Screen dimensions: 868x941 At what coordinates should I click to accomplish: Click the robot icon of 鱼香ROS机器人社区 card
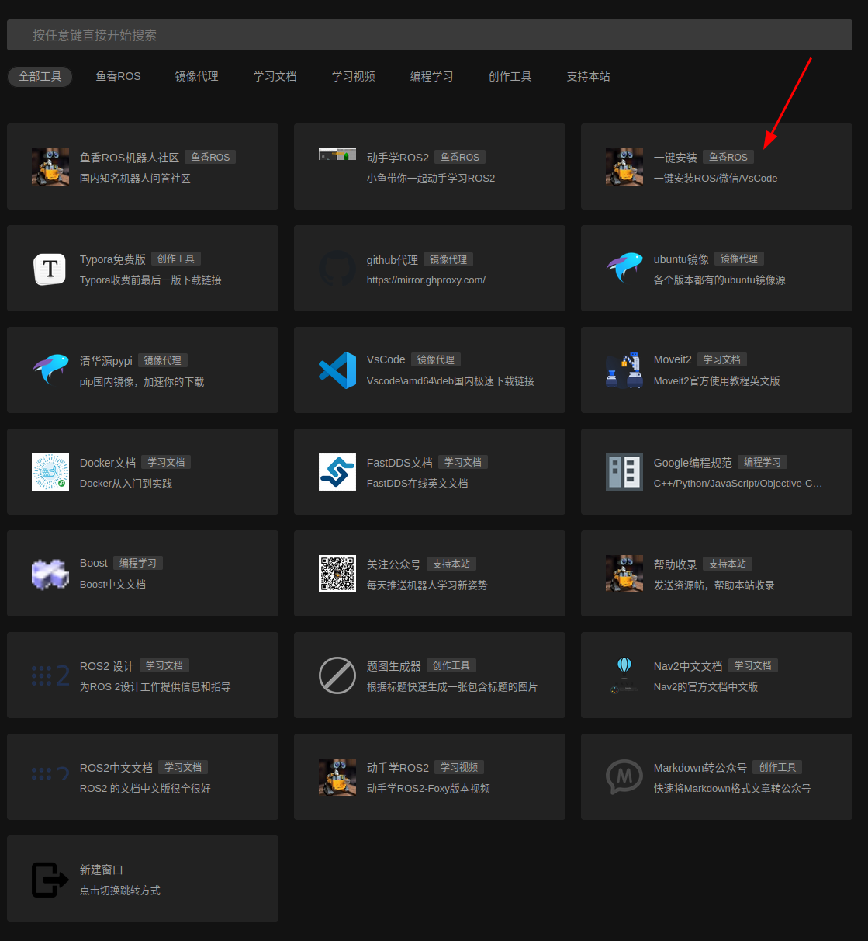click(50, 167)
